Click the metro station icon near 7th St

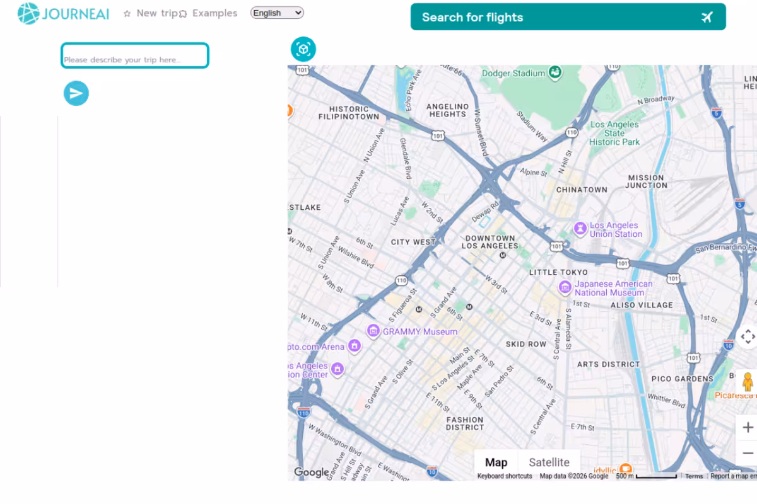pyautogui.click(x=419, y=309)
